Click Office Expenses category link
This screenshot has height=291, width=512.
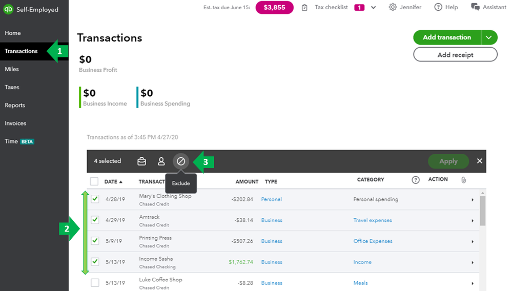coord(373,241)
